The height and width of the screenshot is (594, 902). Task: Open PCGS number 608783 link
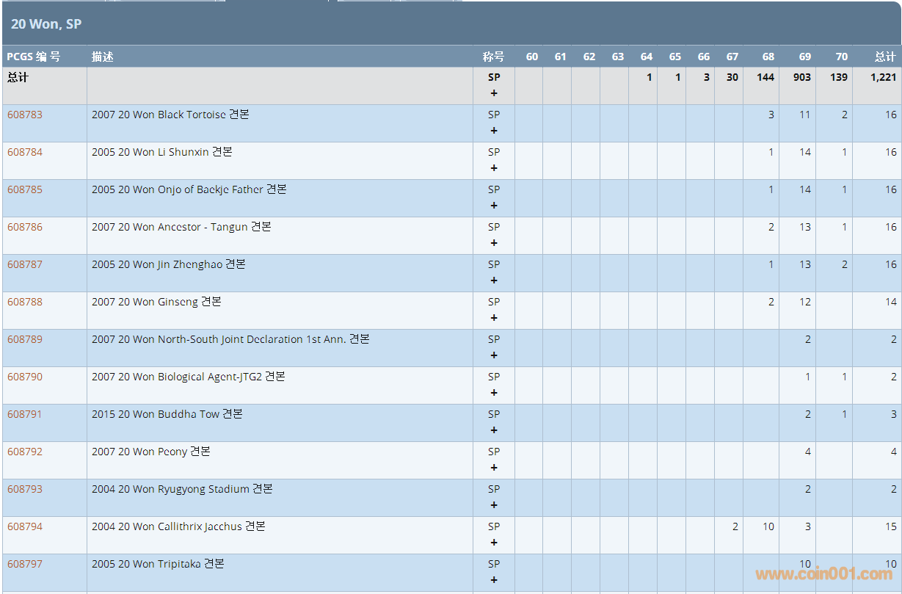click(25, 115)
